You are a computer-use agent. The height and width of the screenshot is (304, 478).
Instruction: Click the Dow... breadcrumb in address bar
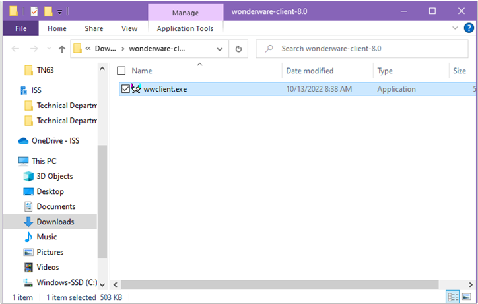(105, 49)
